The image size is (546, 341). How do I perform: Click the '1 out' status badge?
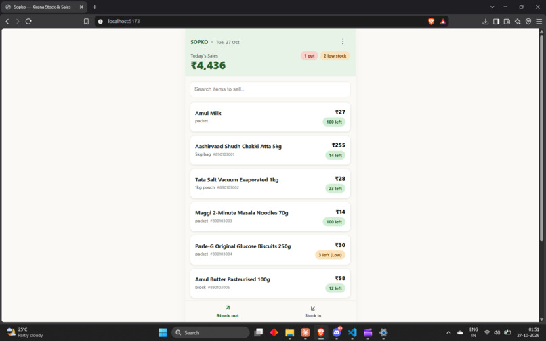coord(309,55)
